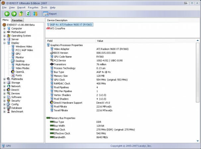Expand the DirectX tree node

pyautogui.click(x=4, y=90)
